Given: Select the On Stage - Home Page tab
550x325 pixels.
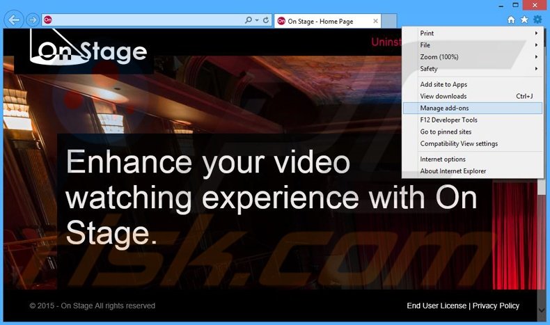Looking at the screenshot, I should (327, 21).
